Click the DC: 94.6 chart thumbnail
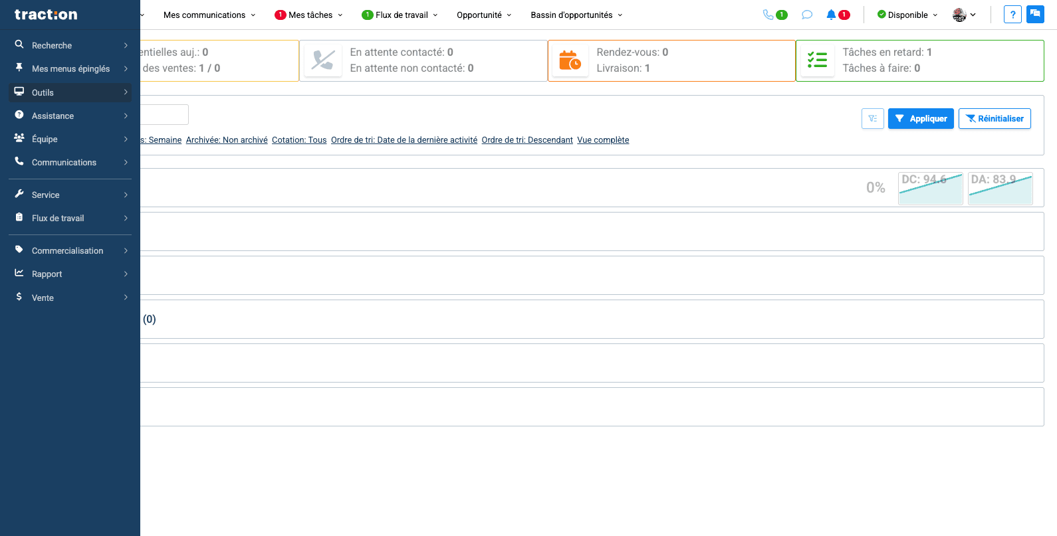This screenshot has width=1057, height=536. [931, 189]
